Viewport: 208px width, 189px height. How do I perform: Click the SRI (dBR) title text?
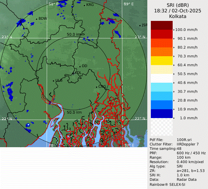click(x=178, y=5)
